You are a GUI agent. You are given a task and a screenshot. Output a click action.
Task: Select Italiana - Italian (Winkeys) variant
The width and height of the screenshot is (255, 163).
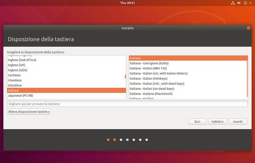point(149,78)
